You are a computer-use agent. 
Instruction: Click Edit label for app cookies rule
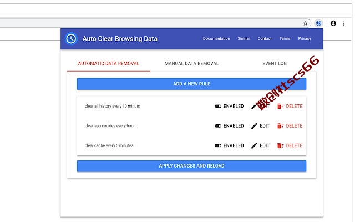click(x=265, y=126)
